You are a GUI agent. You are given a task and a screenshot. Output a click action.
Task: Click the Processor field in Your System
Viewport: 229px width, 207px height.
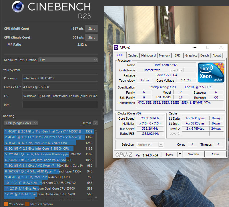click(x=60, y=78)
